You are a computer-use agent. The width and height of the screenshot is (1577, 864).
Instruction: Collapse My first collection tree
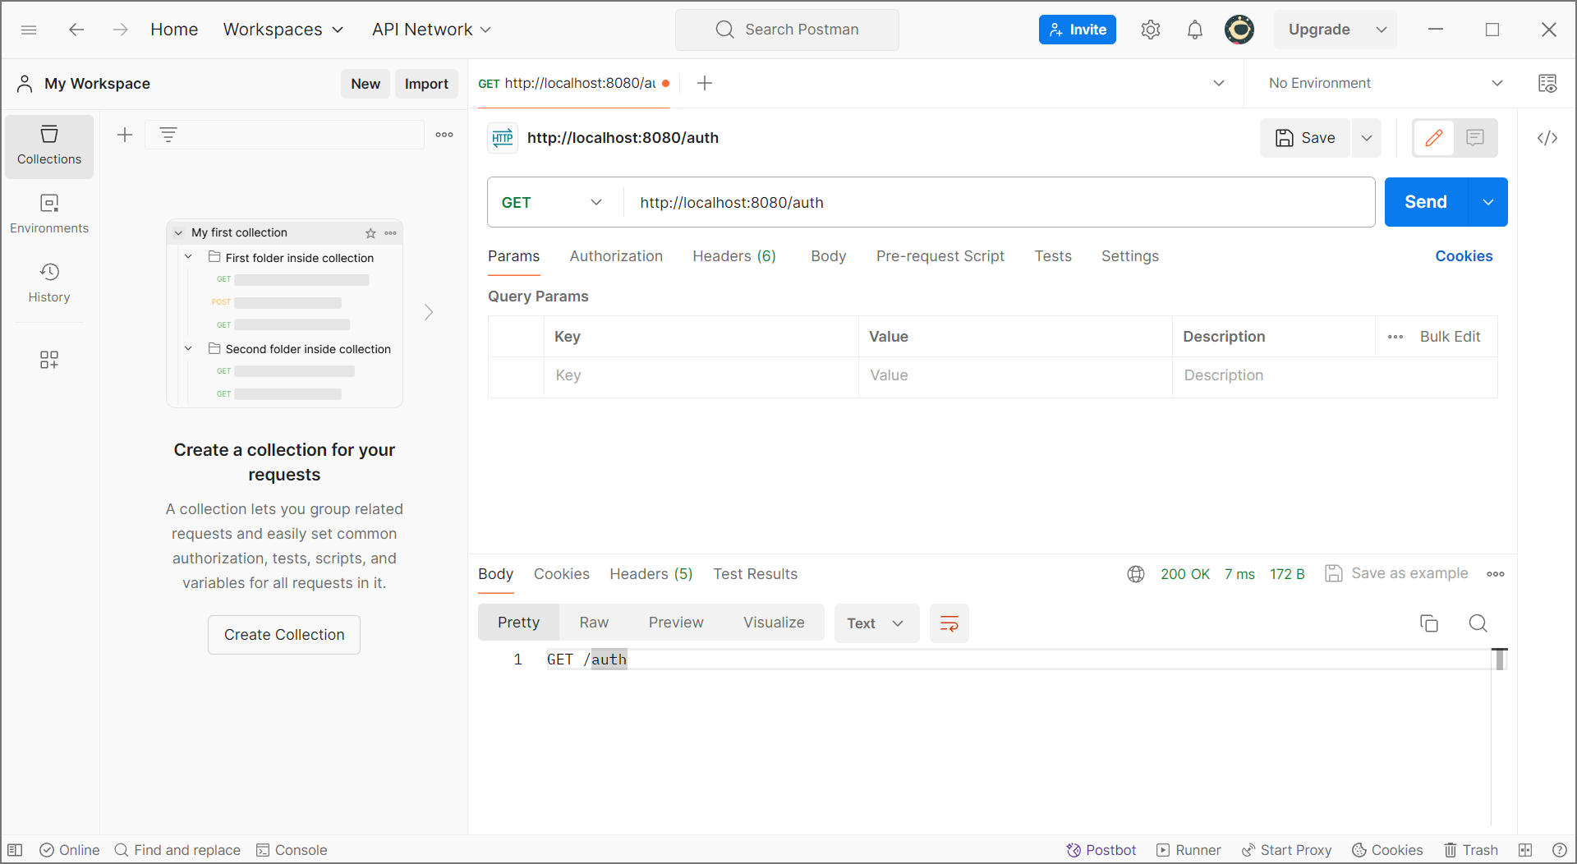click(x=178, y=233)
